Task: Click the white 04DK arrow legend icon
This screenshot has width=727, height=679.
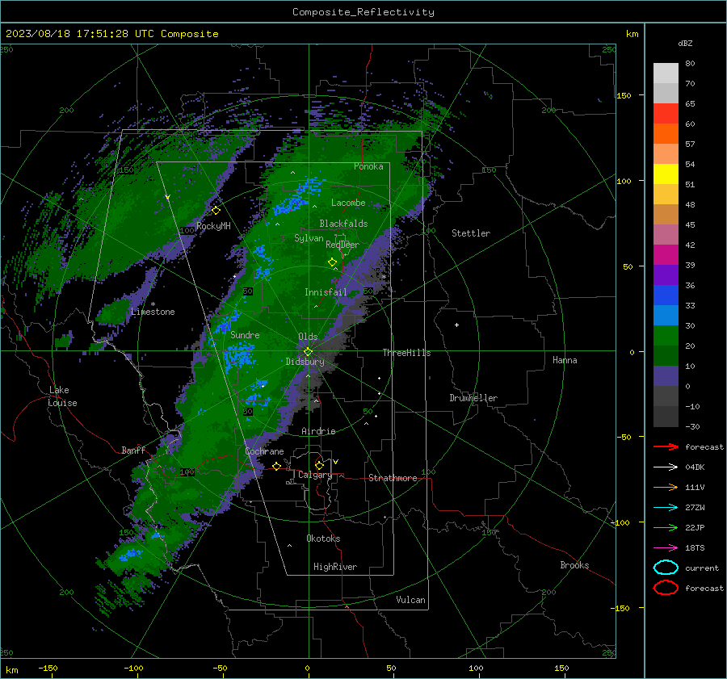Action: pos(666,467)
